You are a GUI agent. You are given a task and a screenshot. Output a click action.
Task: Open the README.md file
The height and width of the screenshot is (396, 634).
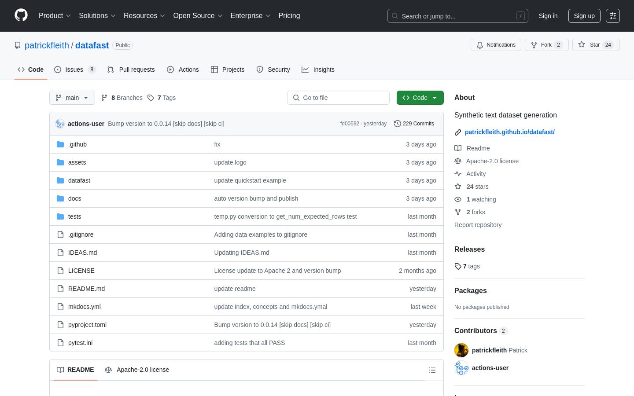click(87, 289)
